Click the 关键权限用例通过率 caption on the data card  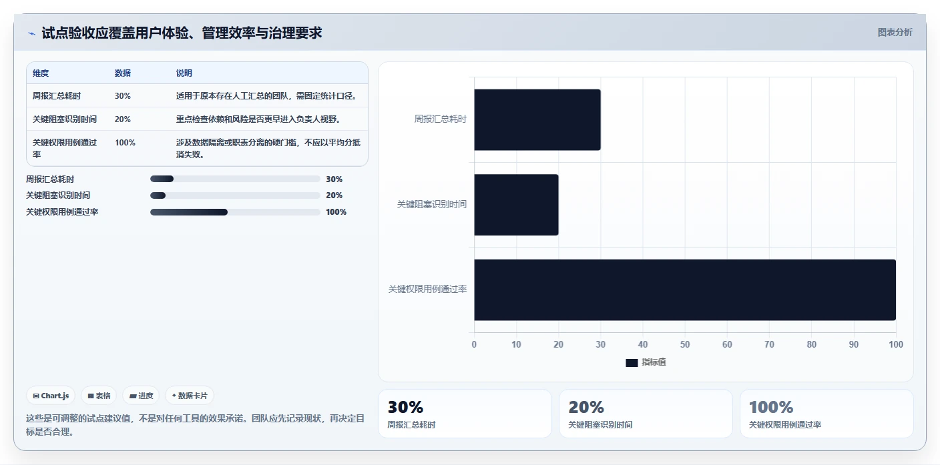(x=785, y=425)
